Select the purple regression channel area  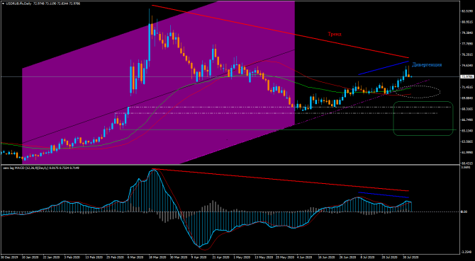point(158,81)
